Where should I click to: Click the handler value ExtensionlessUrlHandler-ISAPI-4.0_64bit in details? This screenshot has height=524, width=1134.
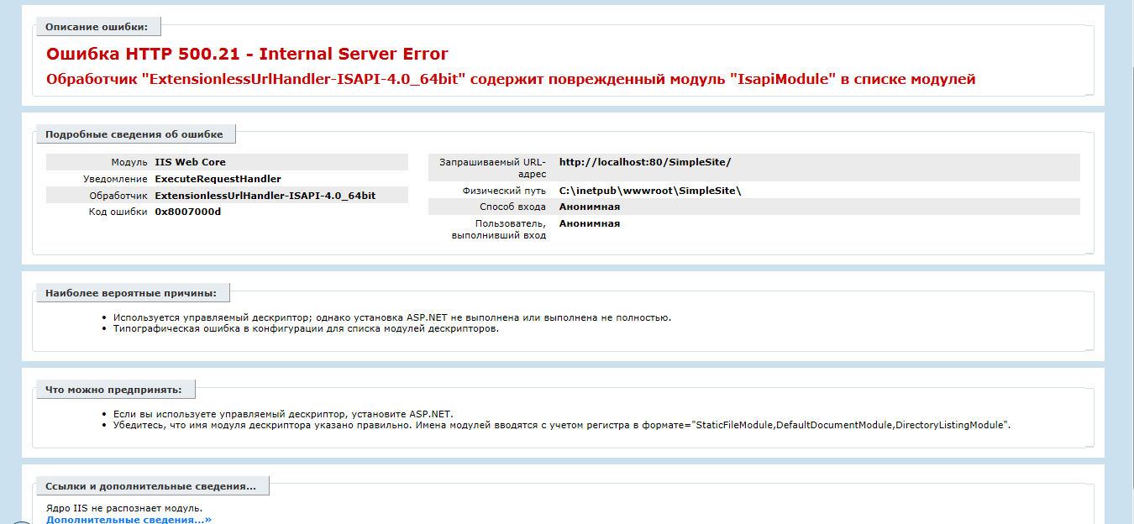(265, 195)
